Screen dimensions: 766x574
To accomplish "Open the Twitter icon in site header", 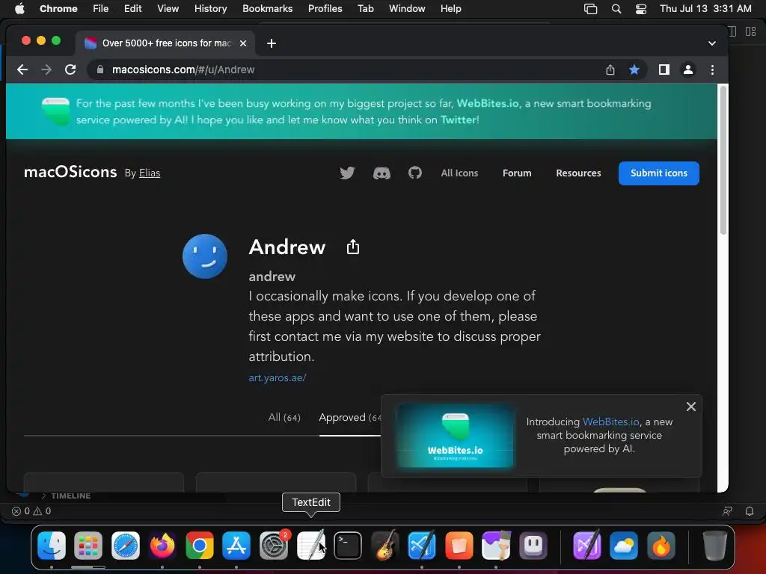I will click(347, 173).
